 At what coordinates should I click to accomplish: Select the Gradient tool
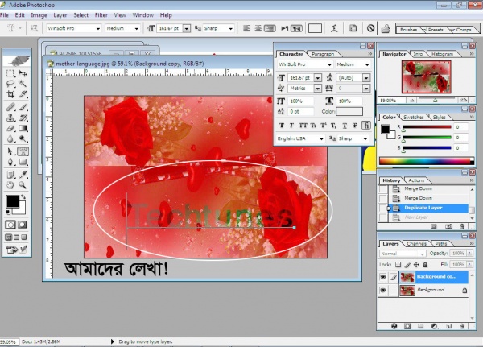point(23,128)
